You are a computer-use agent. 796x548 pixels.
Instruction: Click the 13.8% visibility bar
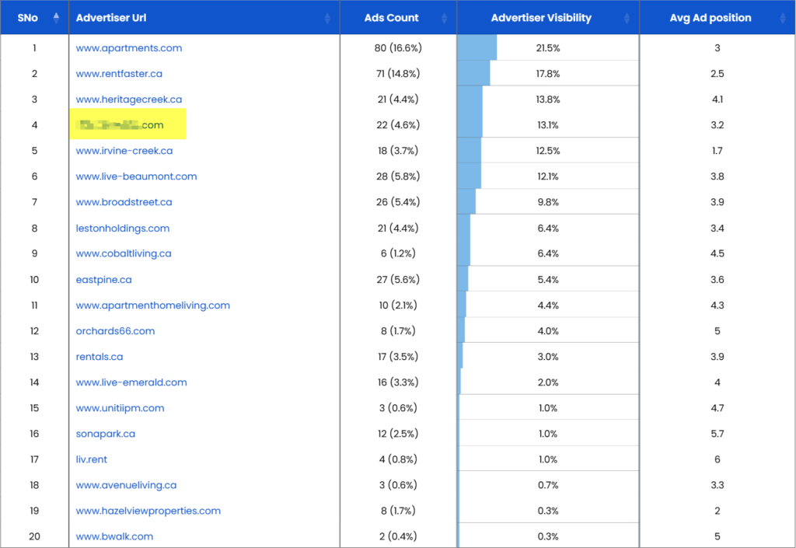point(470,99)
